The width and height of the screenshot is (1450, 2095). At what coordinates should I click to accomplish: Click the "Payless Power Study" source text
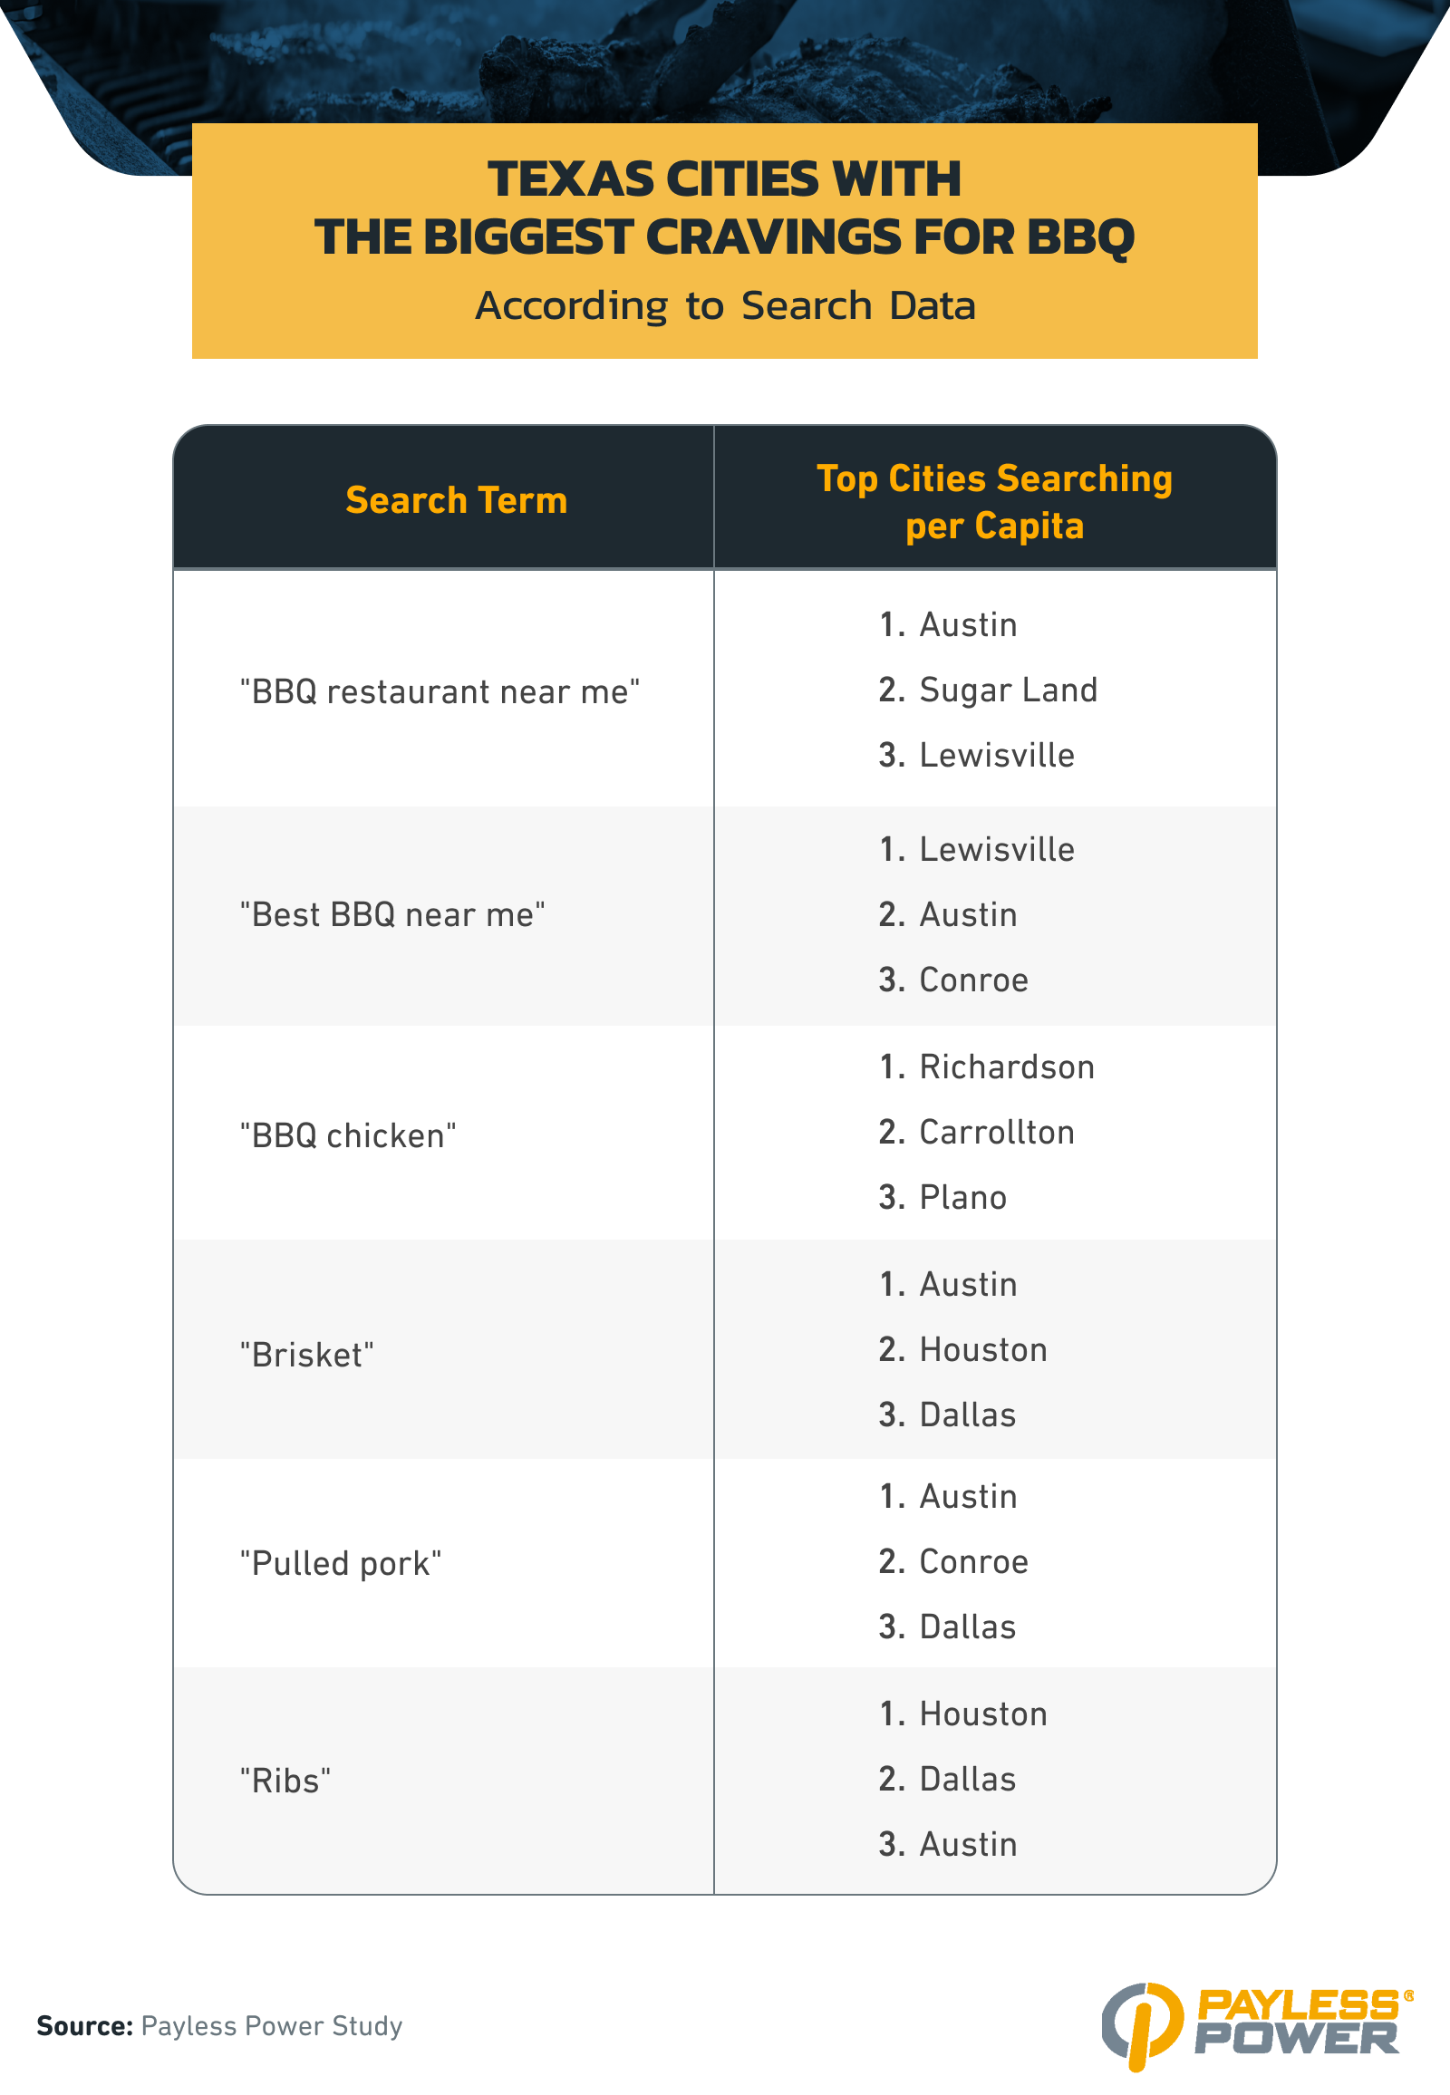click(x=272, y=2026)
